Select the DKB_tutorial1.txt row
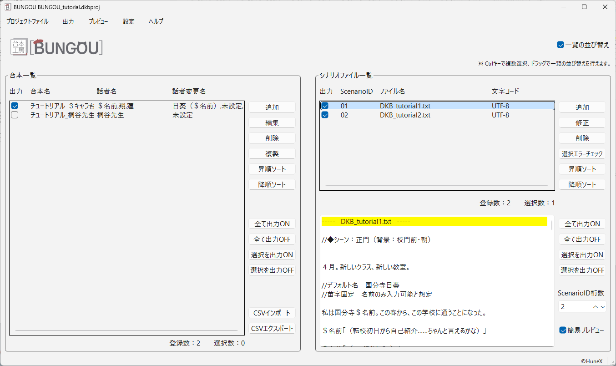616x366 pixels. 405,106
